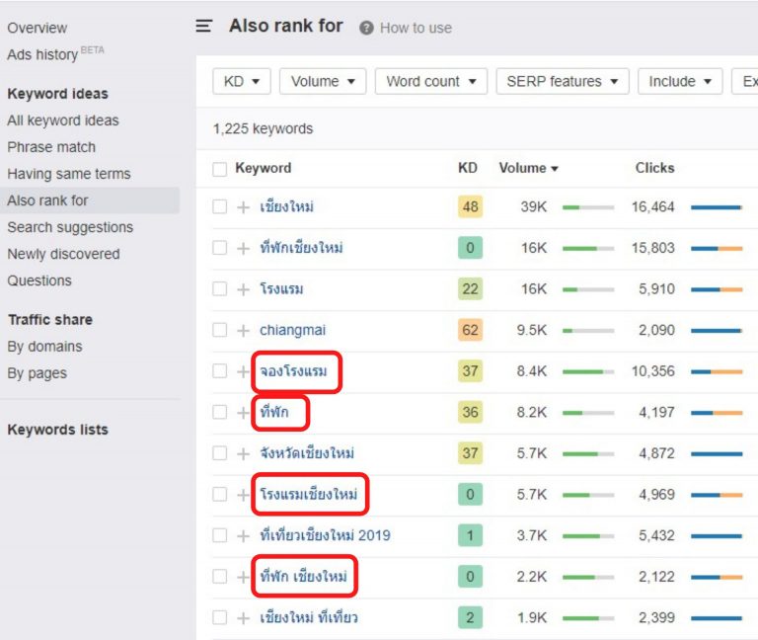Open the Word count dropdown filter

point(430,82)
